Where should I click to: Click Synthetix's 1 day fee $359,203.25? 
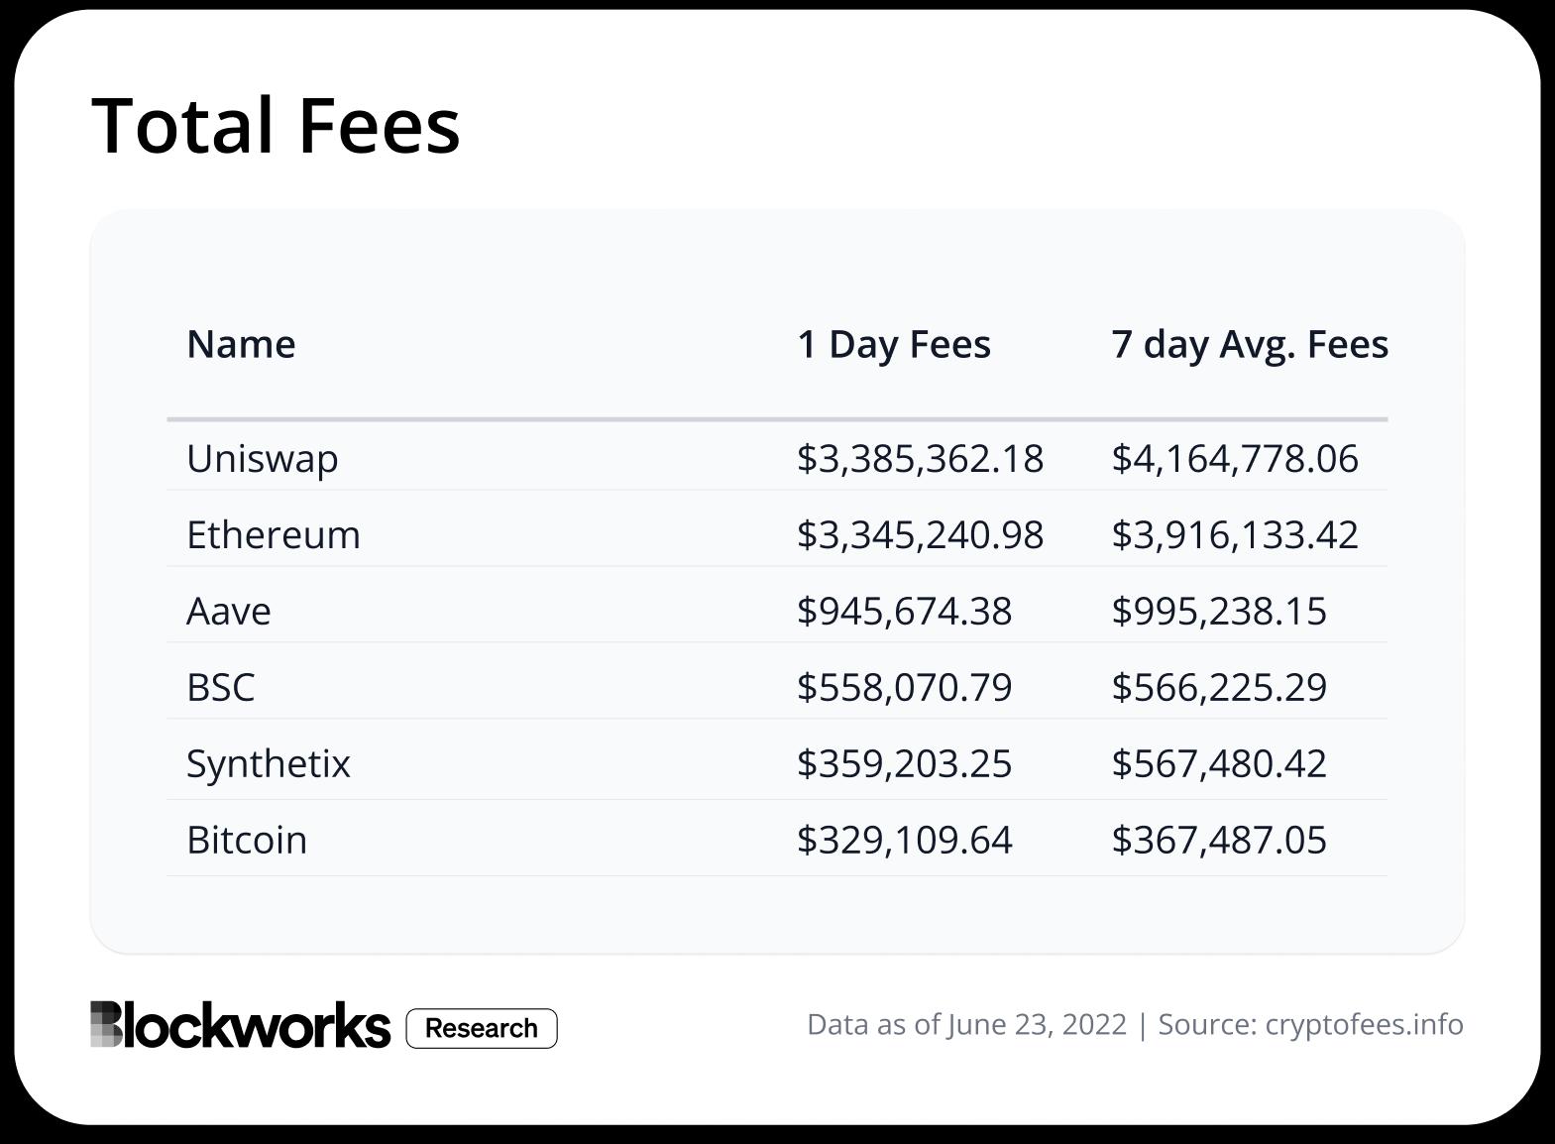tap(904, 764)
